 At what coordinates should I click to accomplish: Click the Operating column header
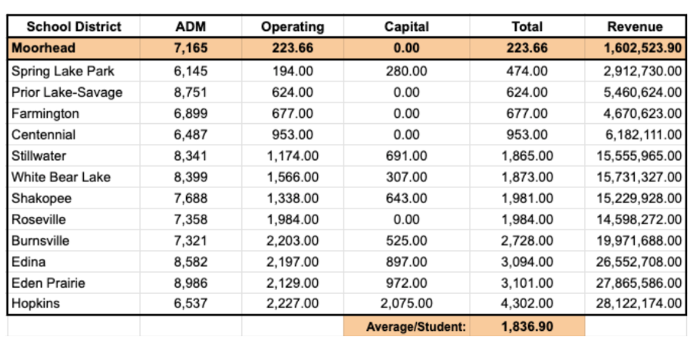pos(292,26)
